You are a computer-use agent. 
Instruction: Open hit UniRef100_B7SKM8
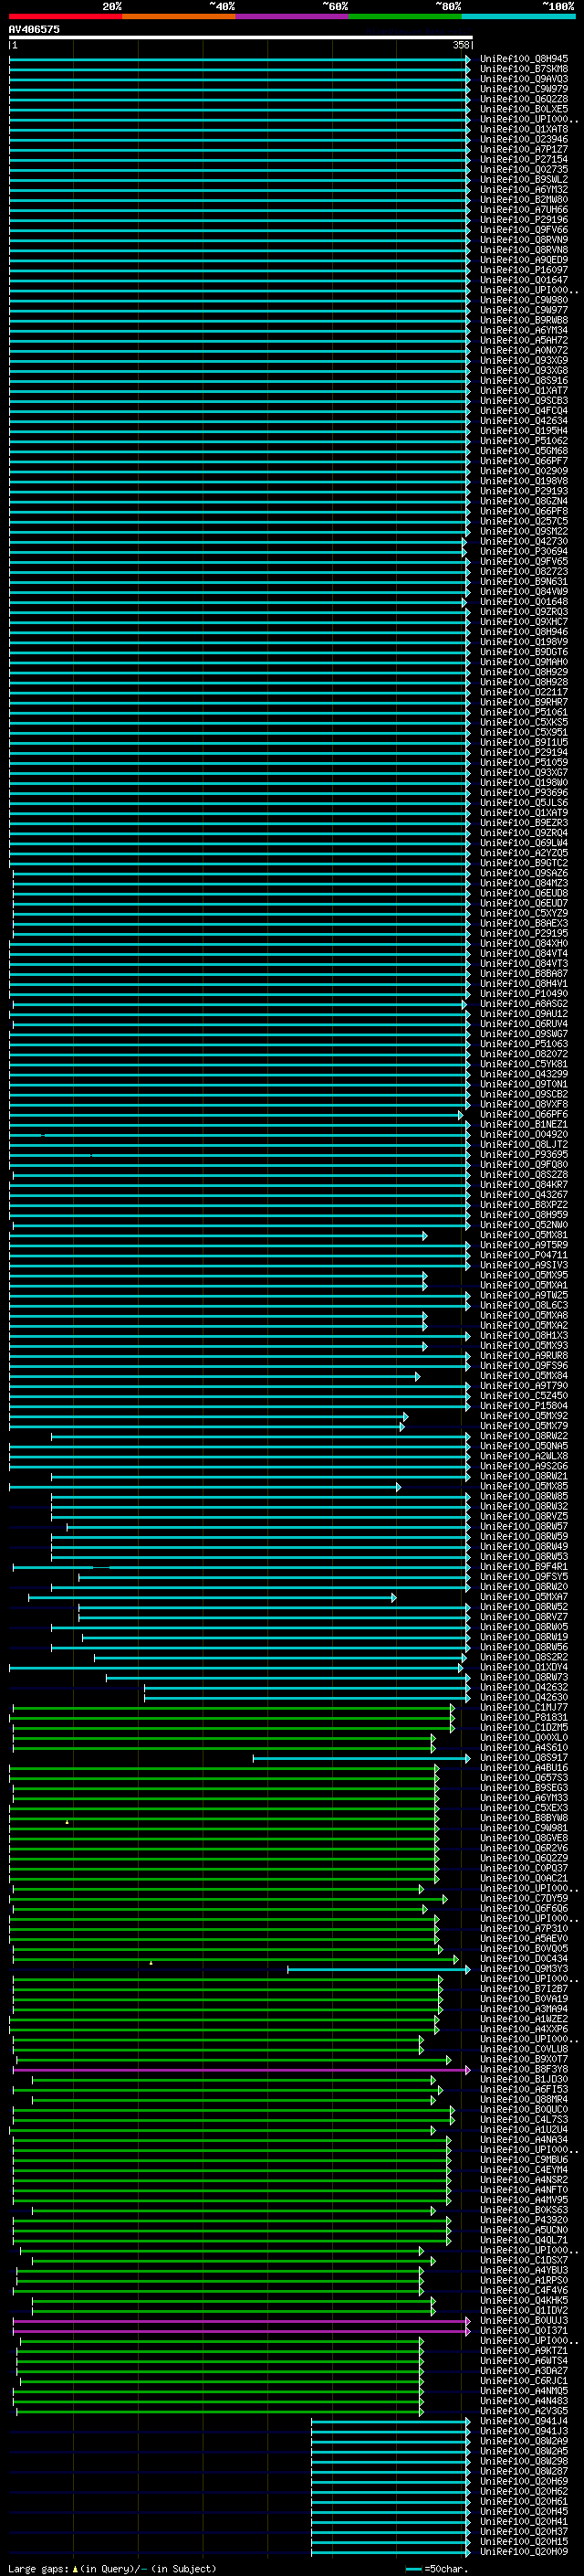click(524, 69)
